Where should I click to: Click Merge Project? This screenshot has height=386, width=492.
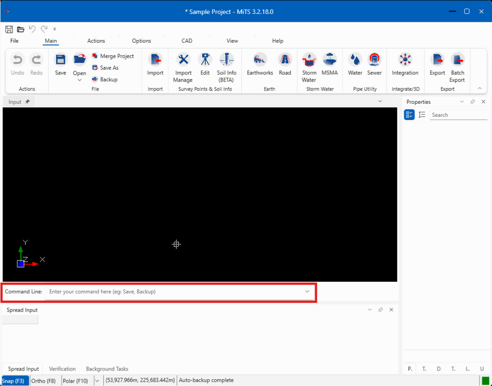[113, 56]
